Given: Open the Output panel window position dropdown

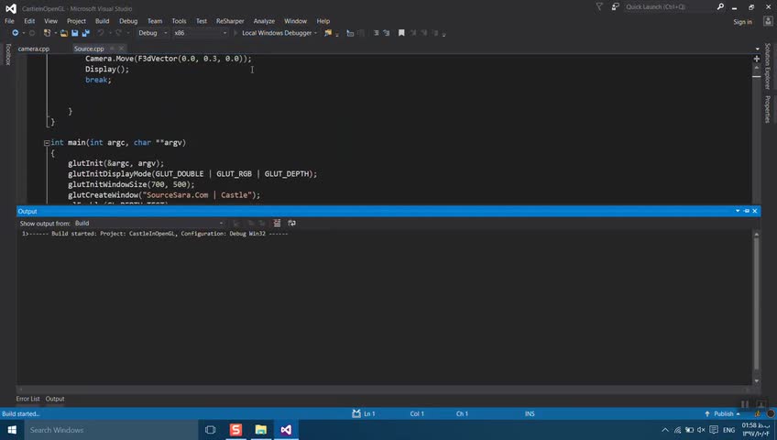Looking at the screenshot, I should [738, 211].
